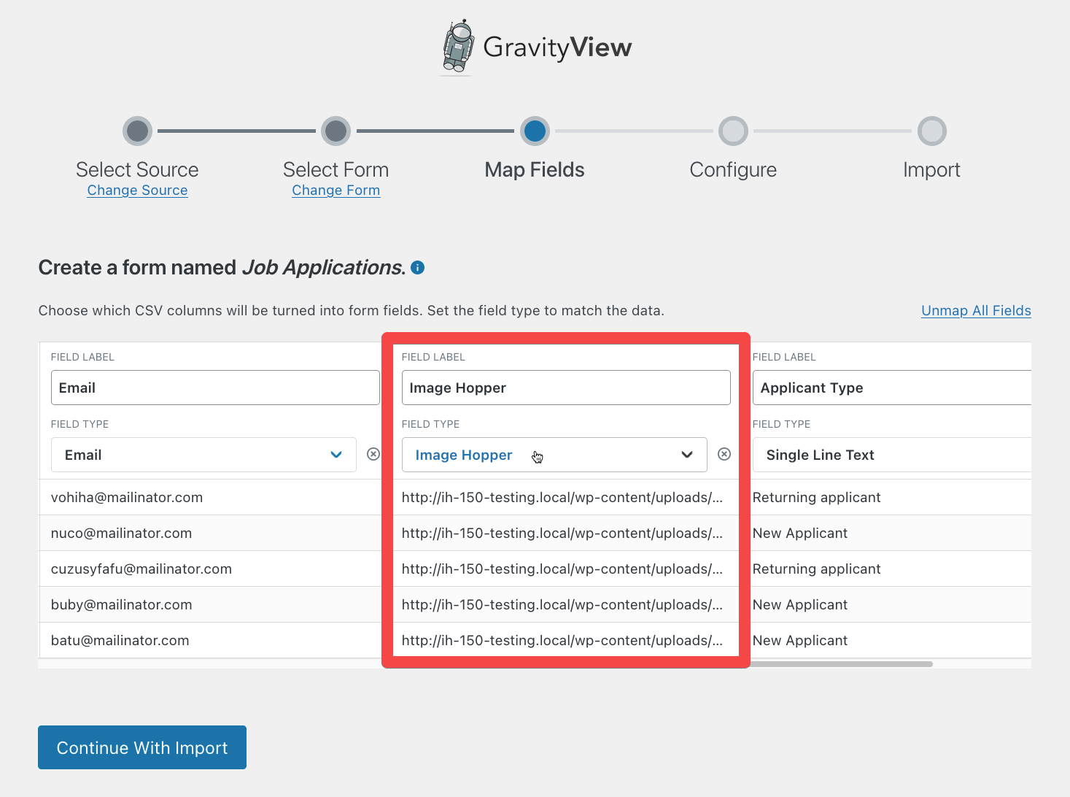The height and width of the screenshot is (797, 1070).
Task: Click the info icon beside Job Applications
Action: (417, 268)
